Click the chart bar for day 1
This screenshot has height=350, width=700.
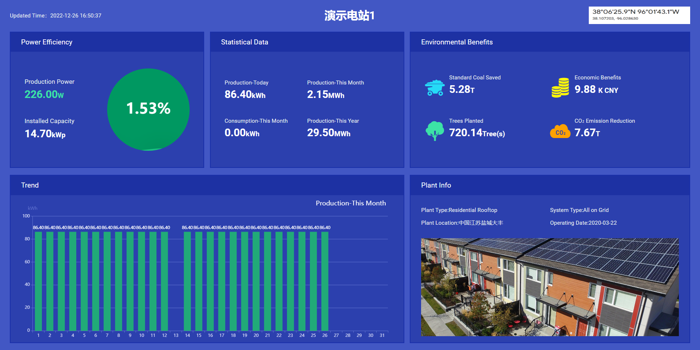(38, 281)
